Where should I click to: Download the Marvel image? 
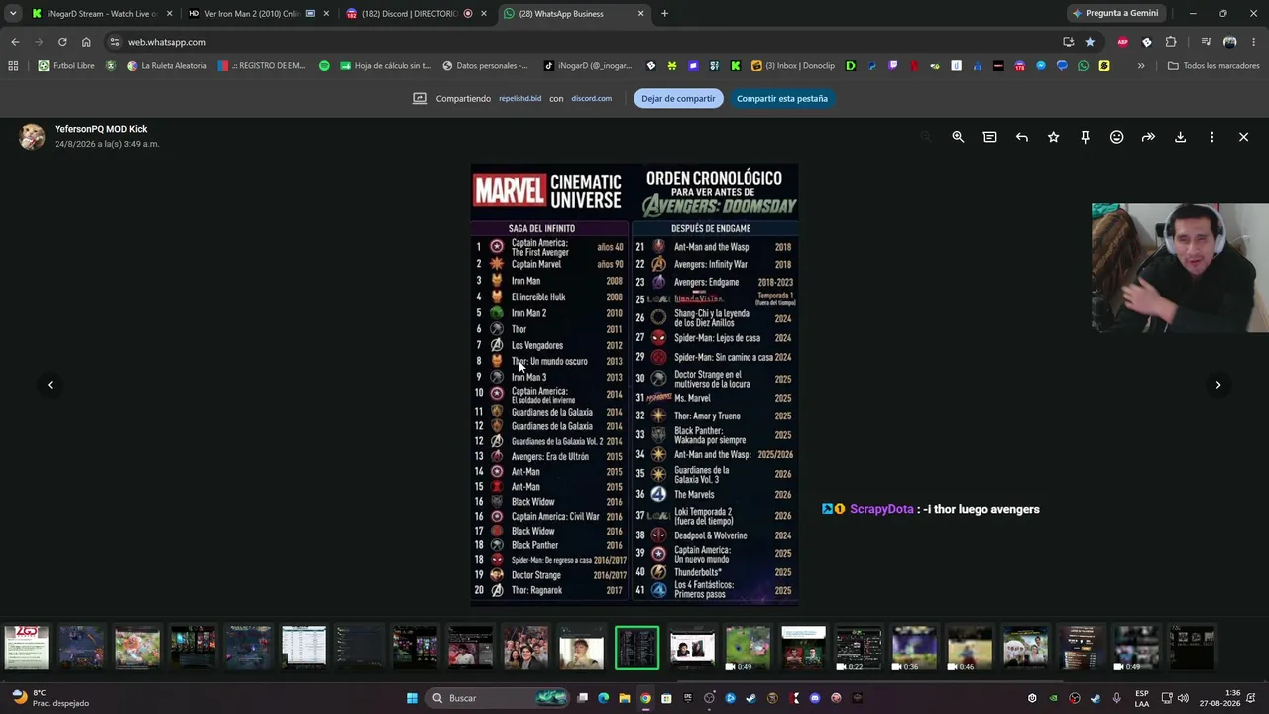(x=1180, y=137)
